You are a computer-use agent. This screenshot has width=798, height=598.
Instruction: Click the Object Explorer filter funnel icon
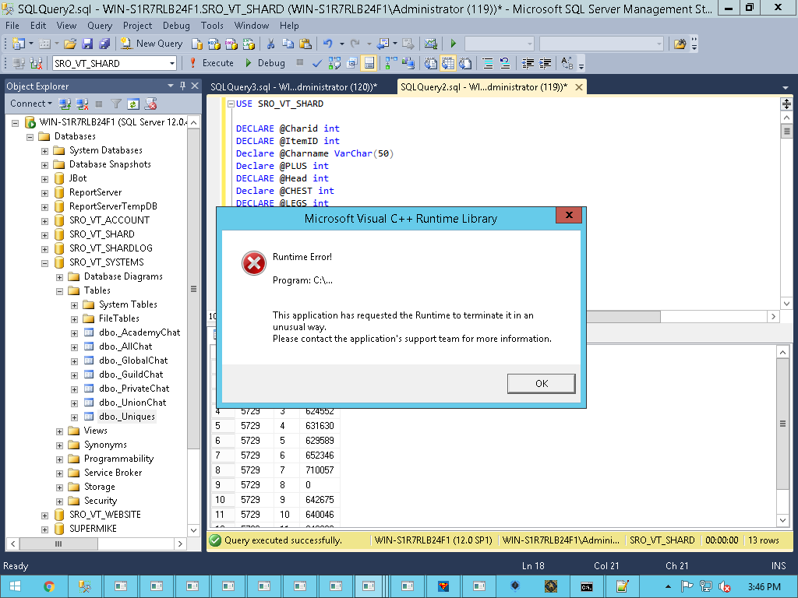pyautogui.click(x=116, y=104)
